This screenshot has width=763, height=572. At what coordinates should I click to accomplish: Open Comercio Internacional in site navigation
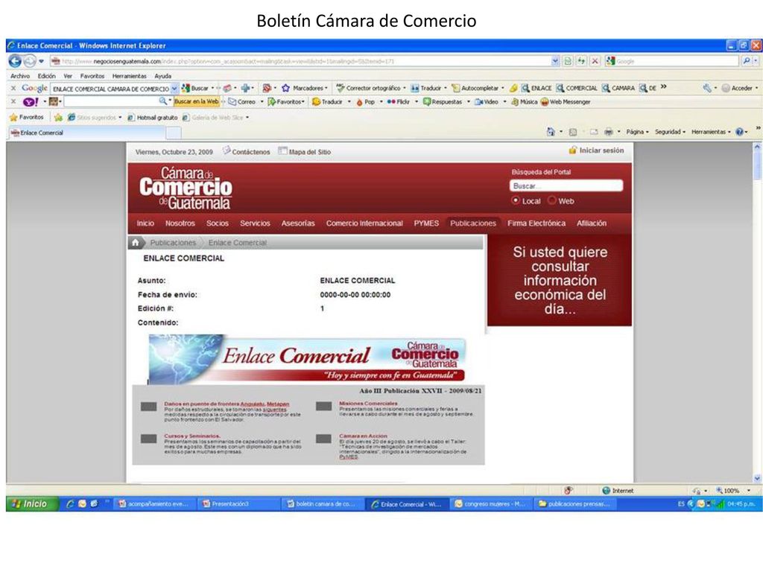(x=364, y=223)
